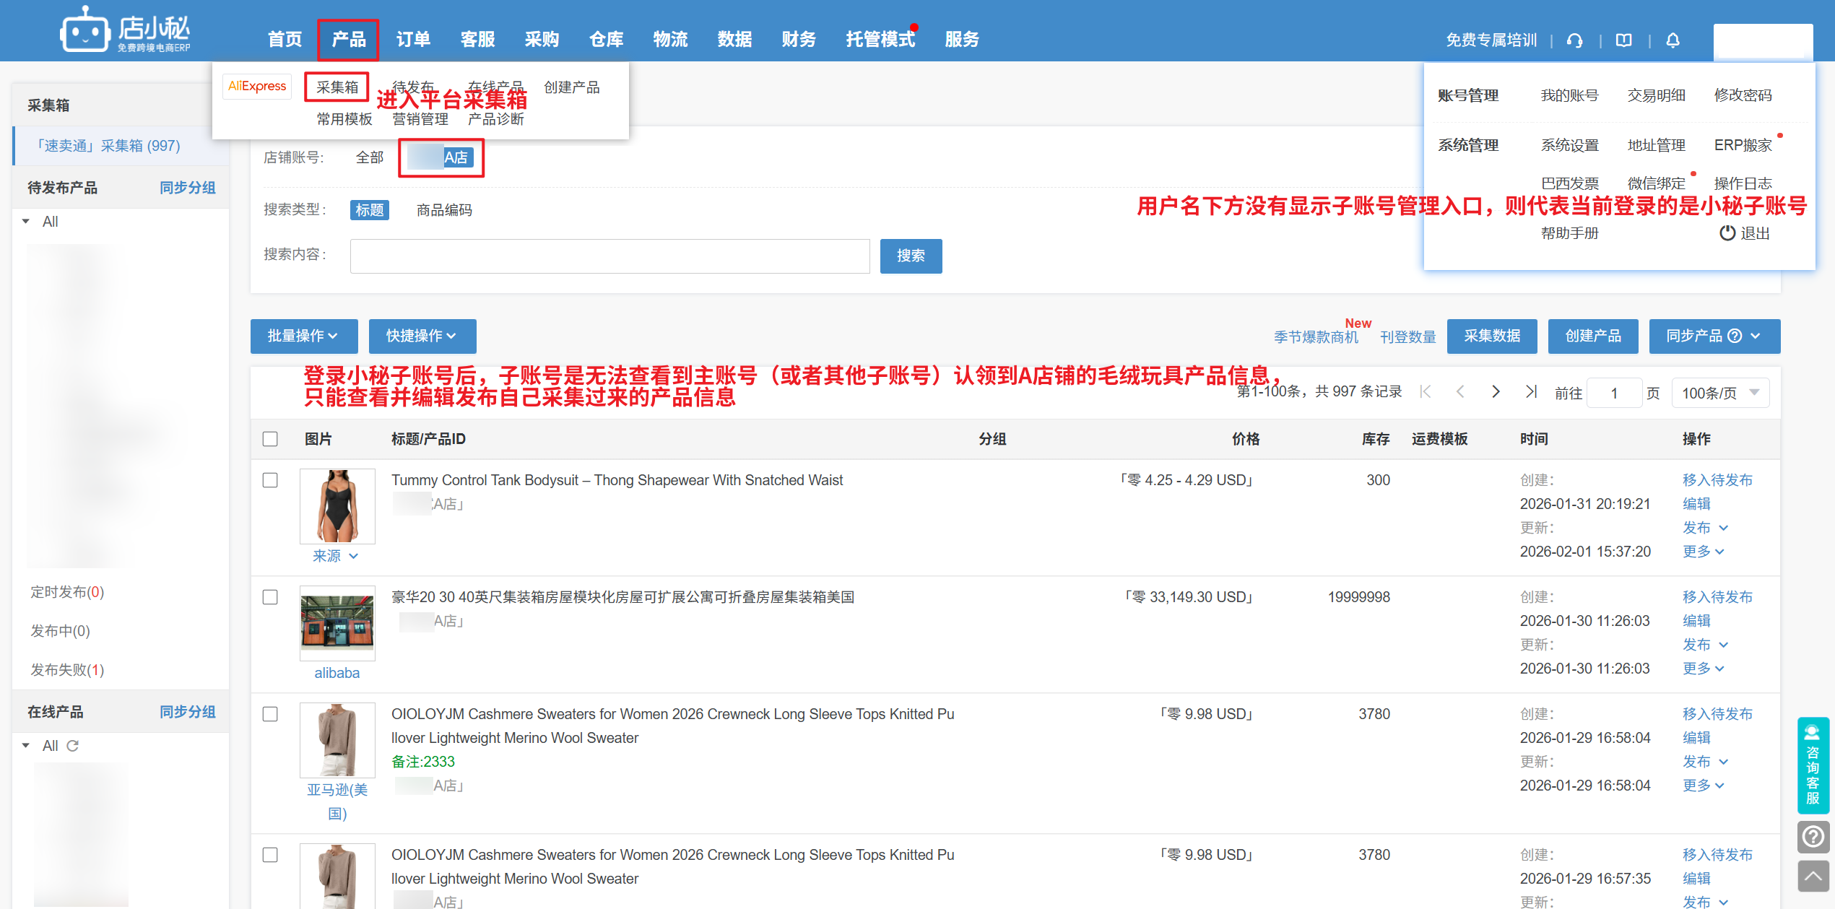Collapse the All tree under 待发布产品
Screen dimensions: 1835x909
pyautogui.click(x=26, y=222)
